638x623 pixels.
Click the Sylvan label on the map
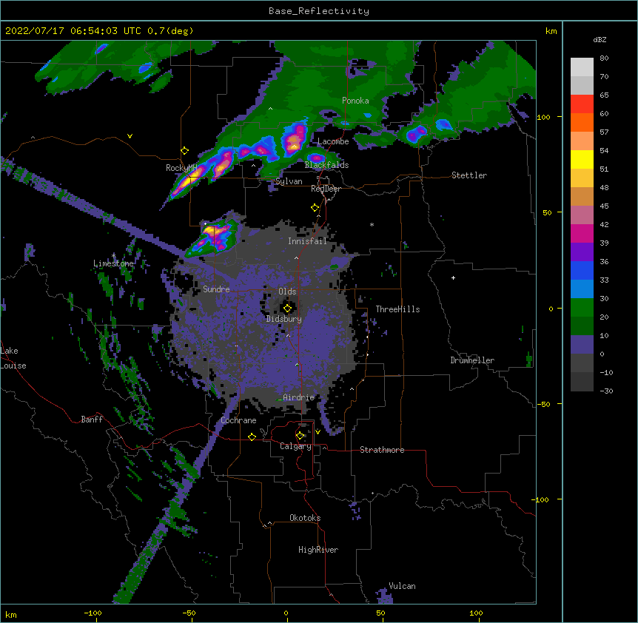pos(289,181)
